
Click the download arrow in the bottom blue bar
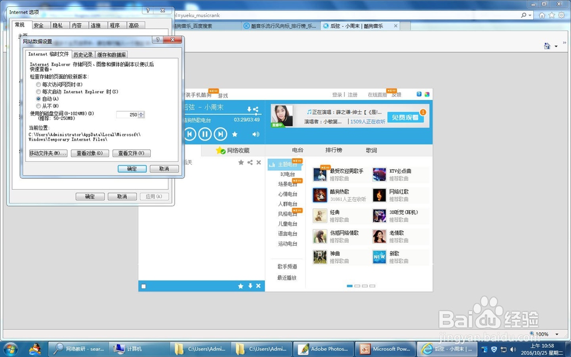(250, 286)
